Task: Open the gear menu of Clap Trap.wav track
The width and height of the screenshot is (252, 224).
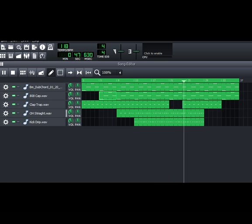Action: coord(6,105)
